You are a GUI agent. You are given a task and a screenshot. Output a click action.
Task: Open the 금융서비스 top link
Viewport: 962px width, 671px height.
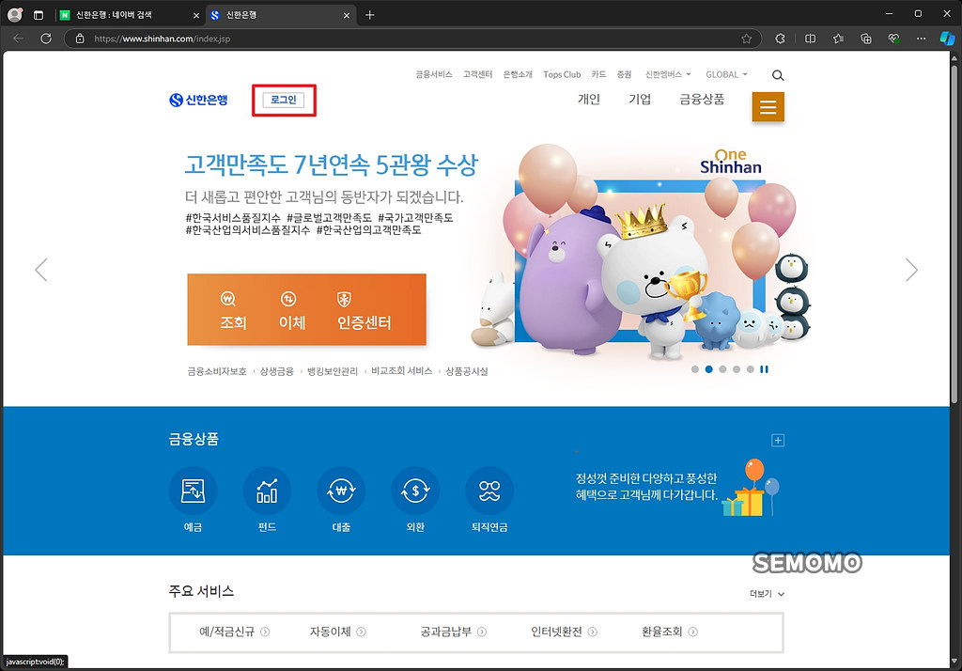pos(434,74)
